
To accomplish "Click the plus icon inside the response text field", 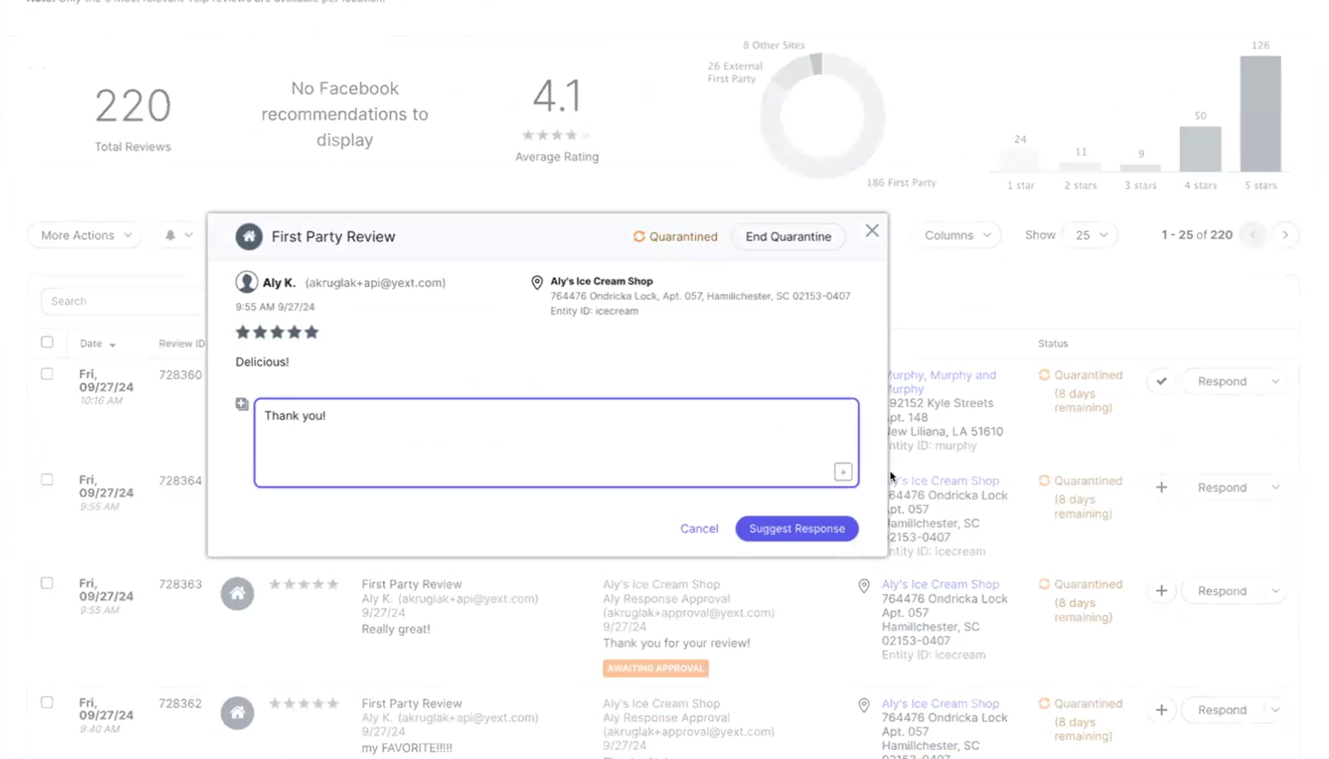I will [x=842, y=471].
